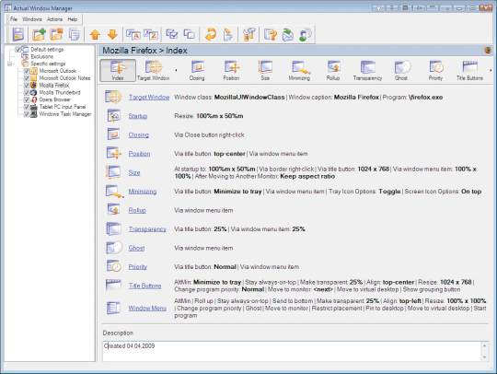497x374 pixels.
Task: Open the Closing tab
Action: (x=197, y=70)
